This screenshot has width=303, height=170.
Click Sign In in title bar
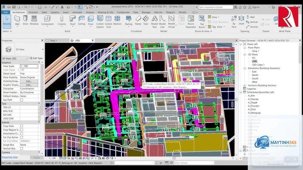(254, 7)
